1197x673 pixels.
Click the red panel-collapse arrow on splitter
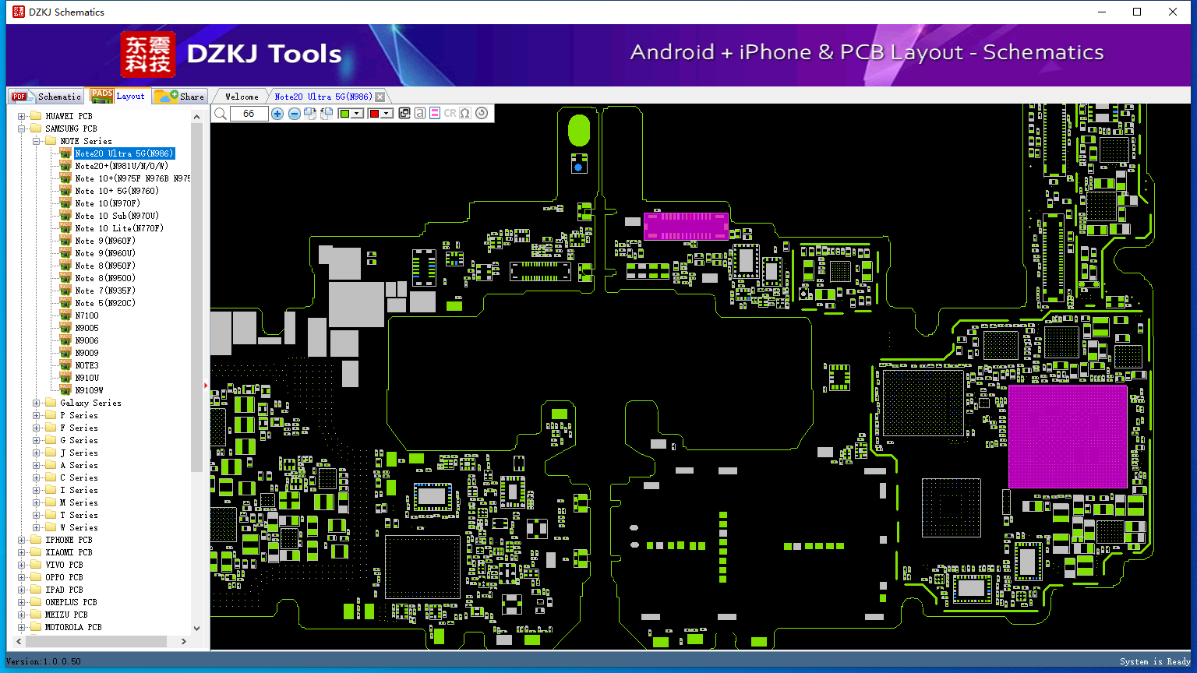(206, 385)
